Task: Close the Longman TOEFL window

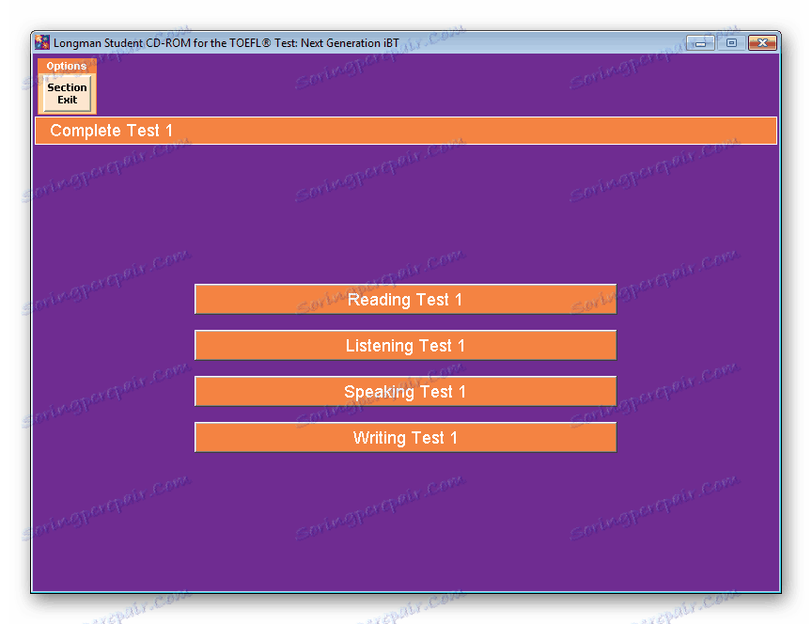Action: pos(762,43)
